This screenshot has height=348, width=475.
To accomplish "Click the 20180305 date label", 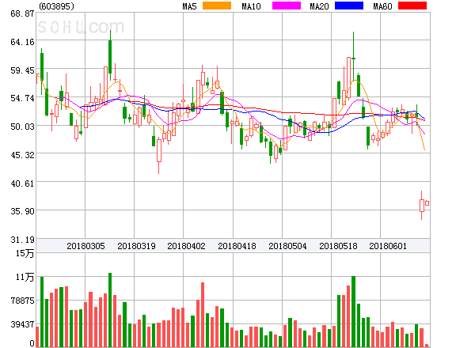I will tap(85, 246).
